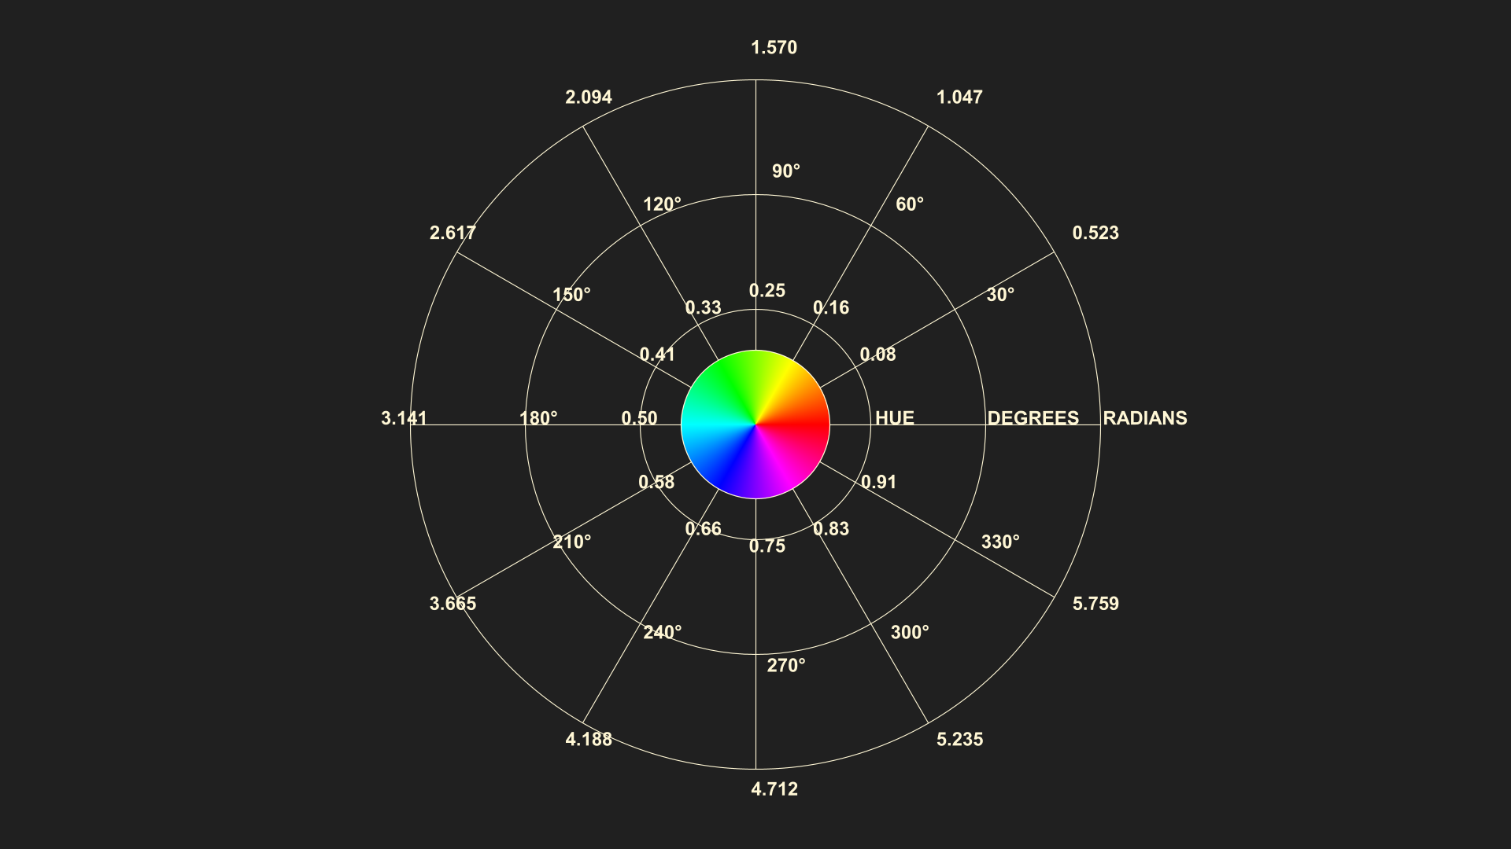This screenshot has width=1511, height=849.
Task: Click the HUE axis label
Action: coord(895,418)
